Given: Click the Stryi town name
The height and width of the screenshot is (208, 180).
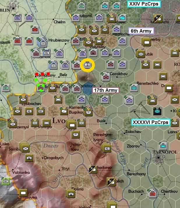Looking at the screenshot, I should [66, 169].
